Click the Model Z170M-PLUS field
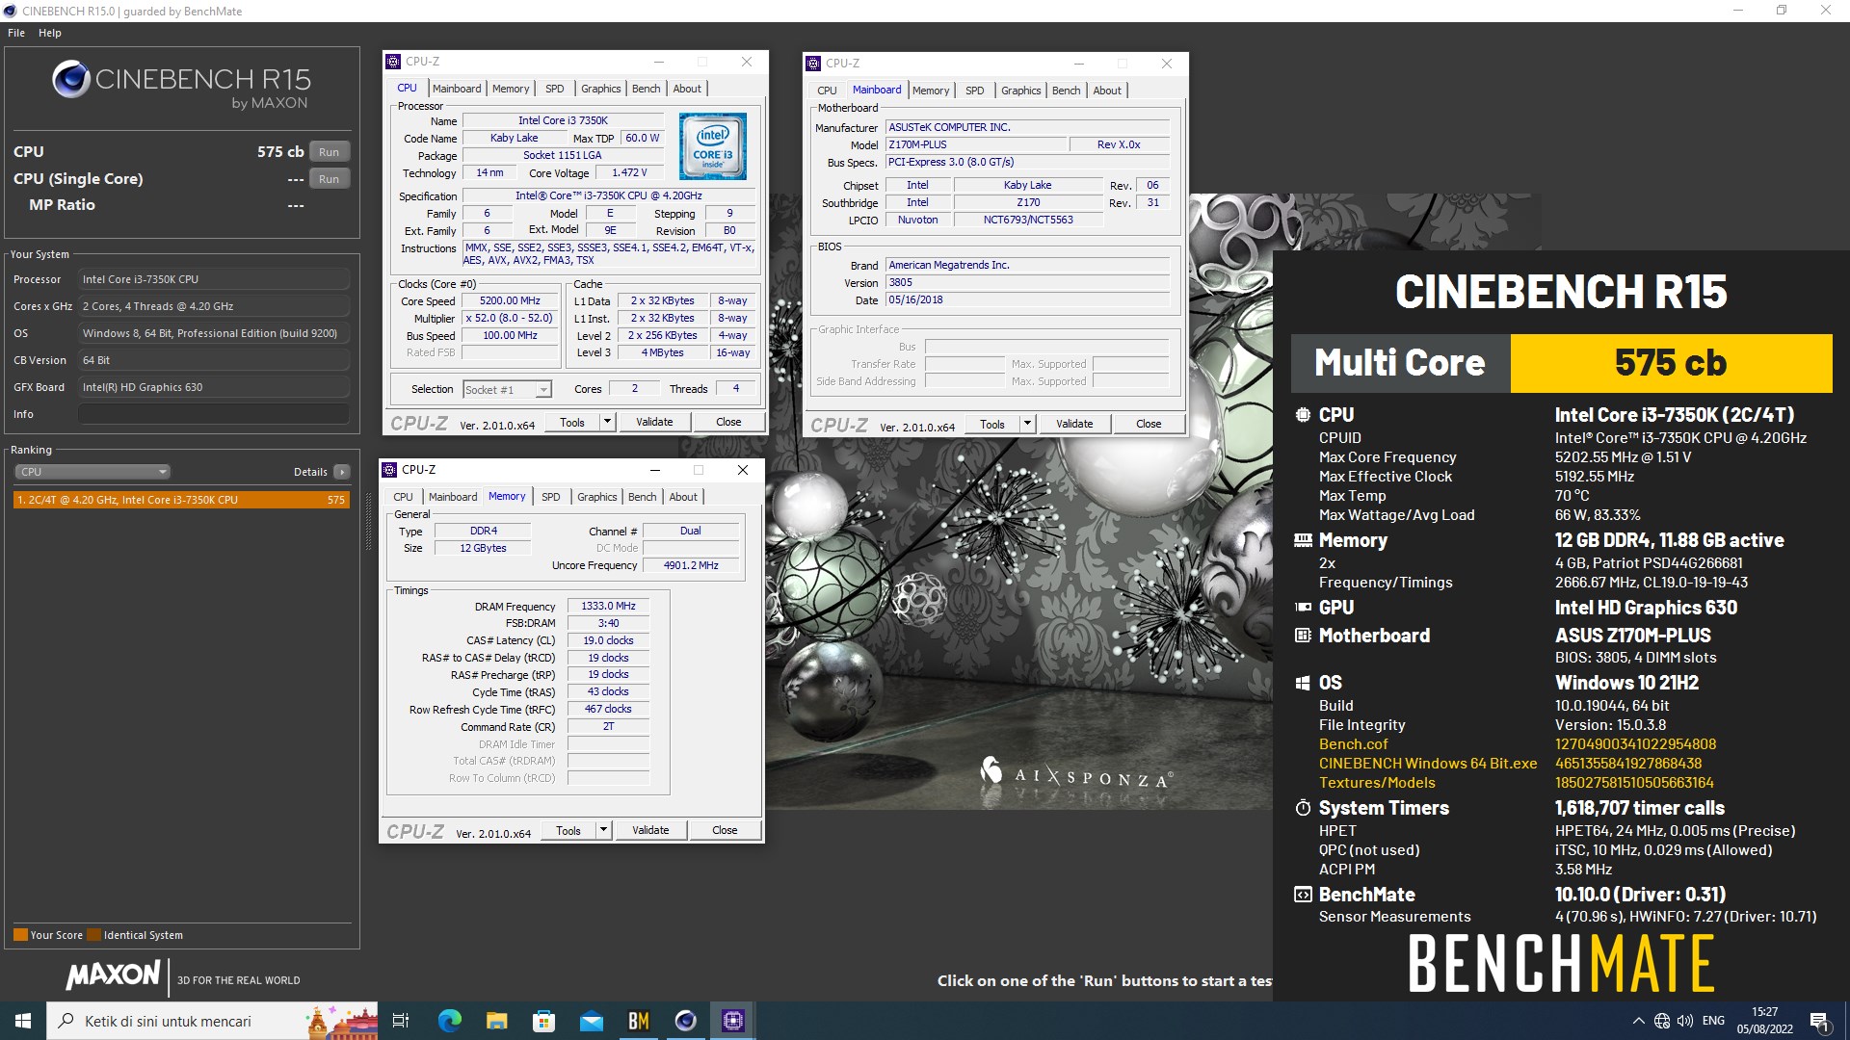 pos(976,144)
